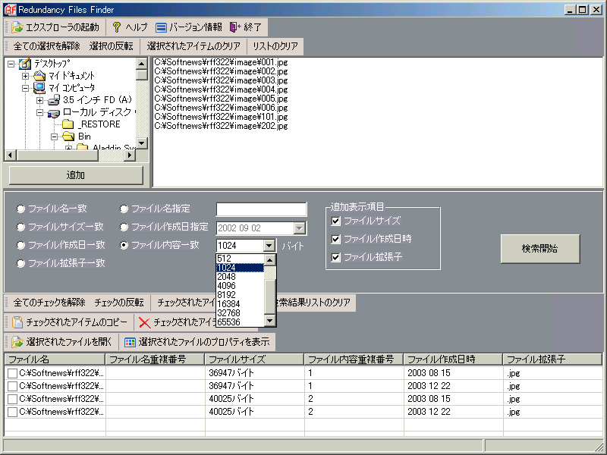Click 選択の反転 toolbar item

point(111,46)
